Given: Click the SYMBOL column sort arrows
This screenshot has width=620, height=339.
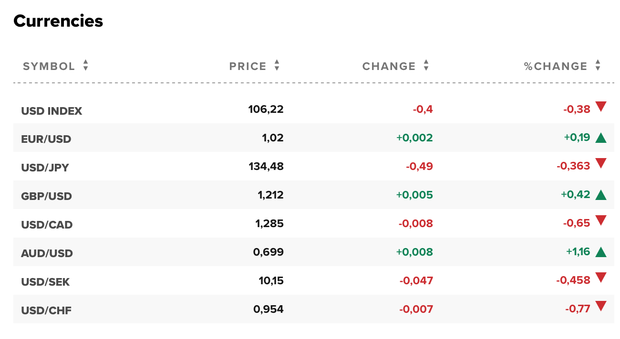Looking at the screenshot, I should pos(85,66).
